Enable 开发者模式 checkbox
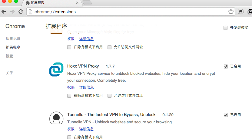This screenshot has width=252, height=139. tap(225, 28)
